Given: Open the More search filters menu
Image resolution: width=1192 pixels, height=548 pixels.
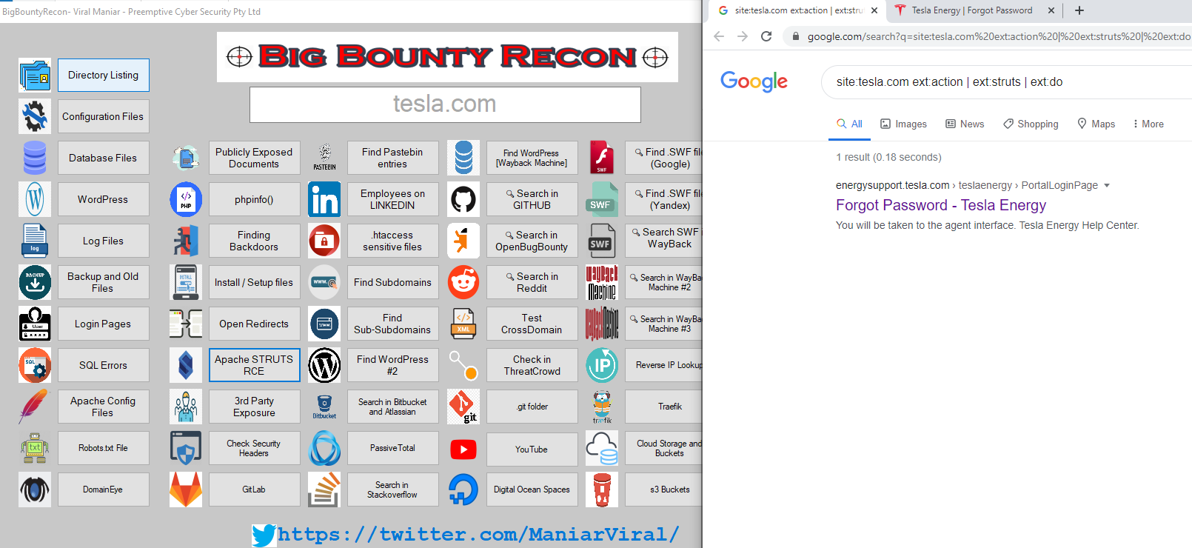Looking at the screenshot, I should pos(1148,124).
